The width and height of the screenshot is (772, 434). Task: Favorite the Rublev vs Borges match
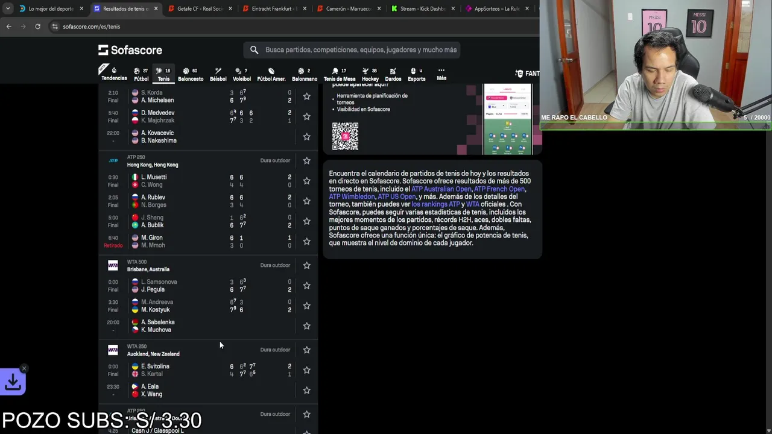tap(306, 201)
